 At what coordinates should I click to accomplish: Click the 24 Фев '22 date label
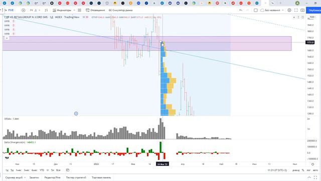click(163, 164)
